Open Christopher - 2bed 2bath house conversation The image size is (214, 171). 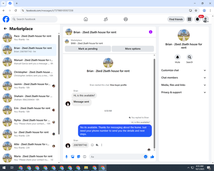(29, 74)
